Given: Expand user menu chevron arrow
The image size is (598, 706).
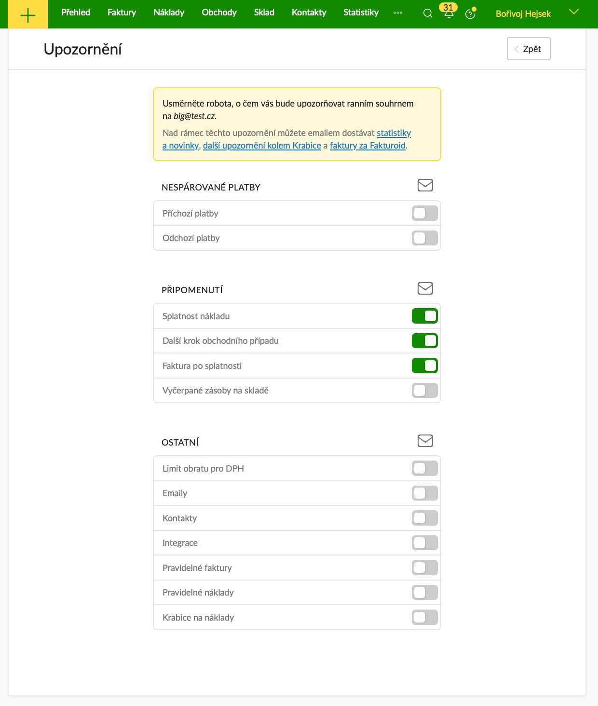Looking at the screenshot, I should [x=573, y=12].
